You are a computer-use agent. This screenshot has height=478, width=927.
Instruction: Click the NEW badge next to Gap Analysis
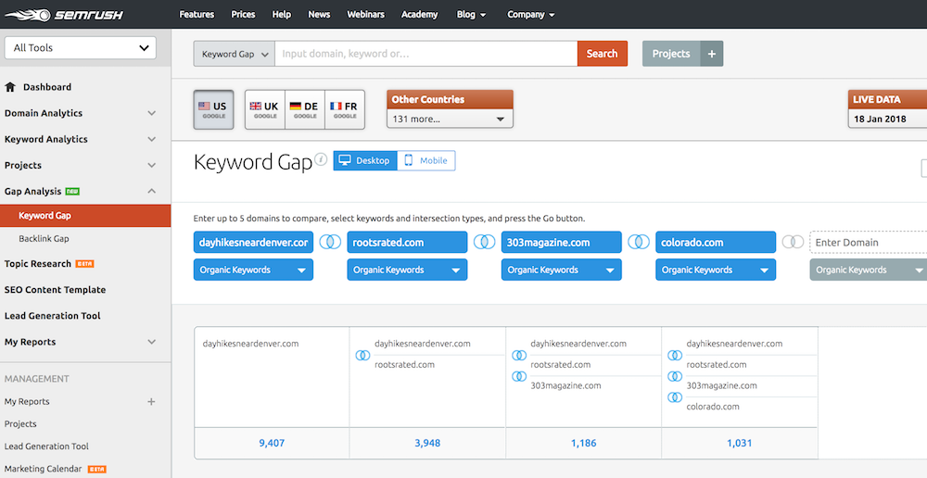[x=72, y=192]
